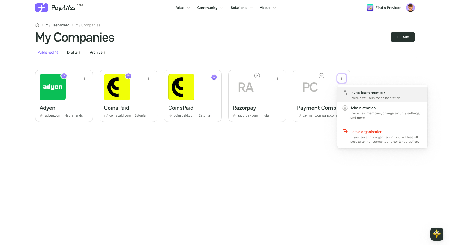Click the PayAtlas wordmark text
This screenshot has height=245, width=450.
63,8
